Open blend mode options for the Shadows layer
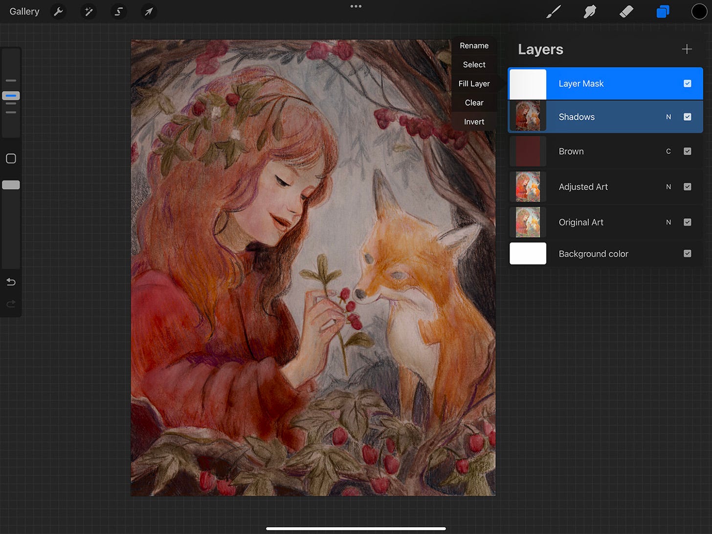Image resolution: width=712 pixels, height=534 pixels. tap(668, 116)
